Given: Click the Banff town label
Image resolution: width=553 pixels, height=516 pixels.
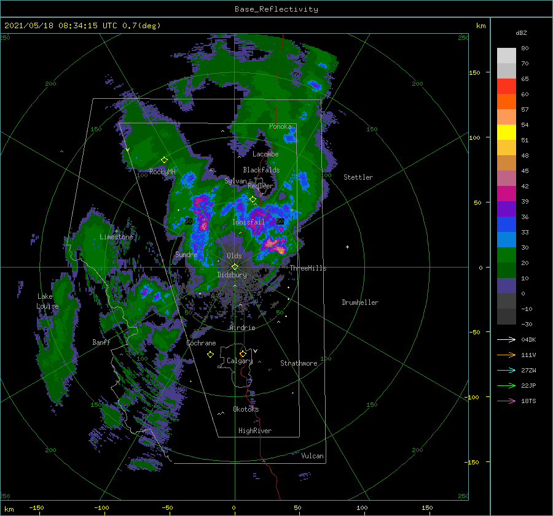Looking at the screenshot, I should click(101, 342).
